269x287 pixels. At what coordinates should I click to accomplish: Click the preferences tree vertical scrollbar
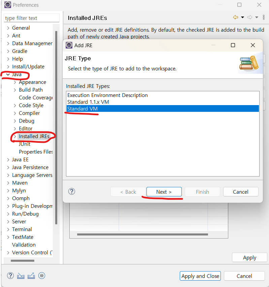[x=56, y=128]
